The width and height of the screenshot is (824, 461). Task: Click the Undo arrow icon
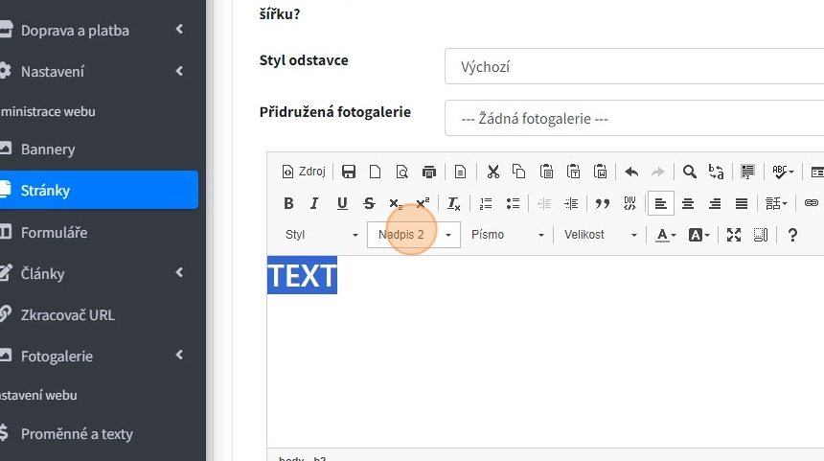point(631,173)
